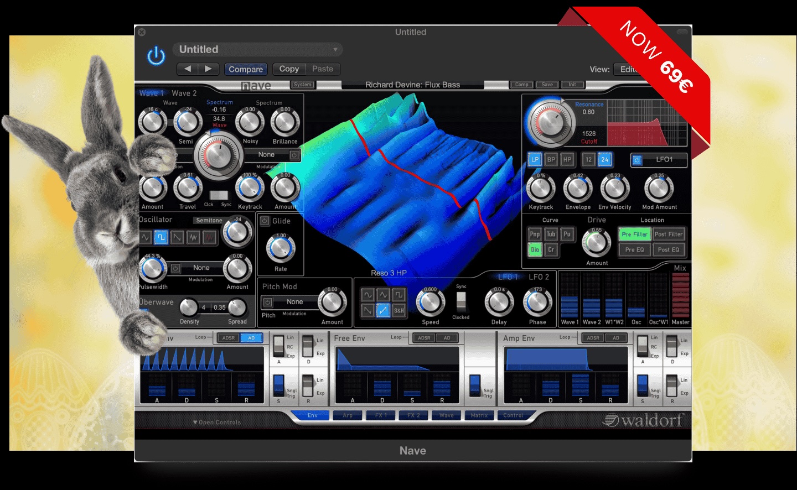
Task: Open the Semitone oscillator tuning menu
Action: (209, 220)
